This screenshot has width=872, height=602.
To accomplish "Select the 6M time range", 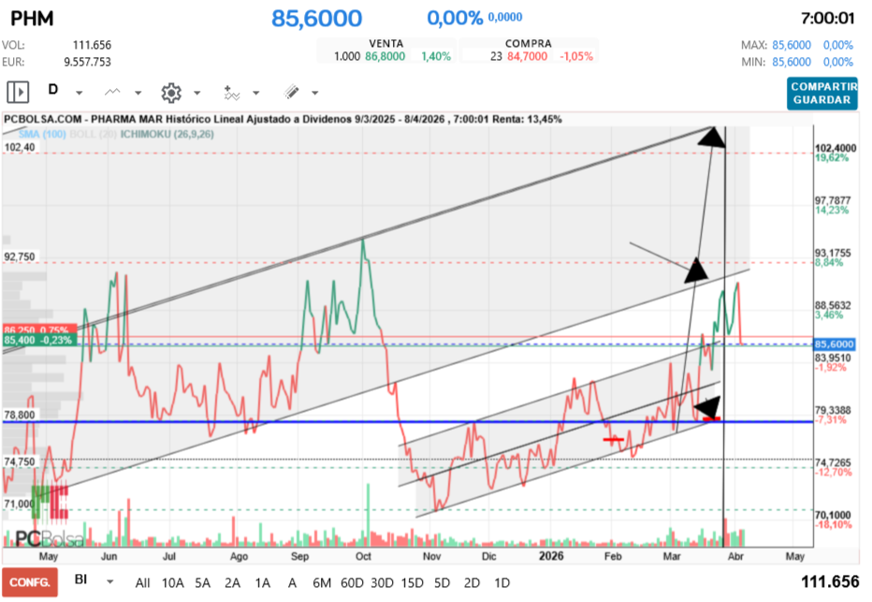I will click(322, 582).
